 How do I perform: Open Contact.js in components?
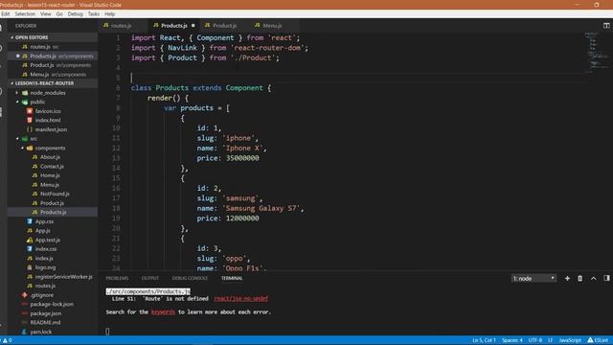[x=52, y=166]
